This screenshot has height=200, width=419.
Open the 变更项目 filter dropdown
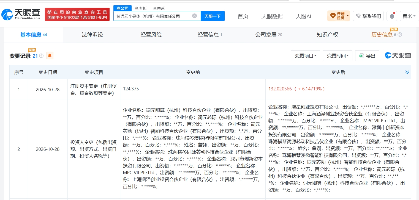click(x=305, y=56)
